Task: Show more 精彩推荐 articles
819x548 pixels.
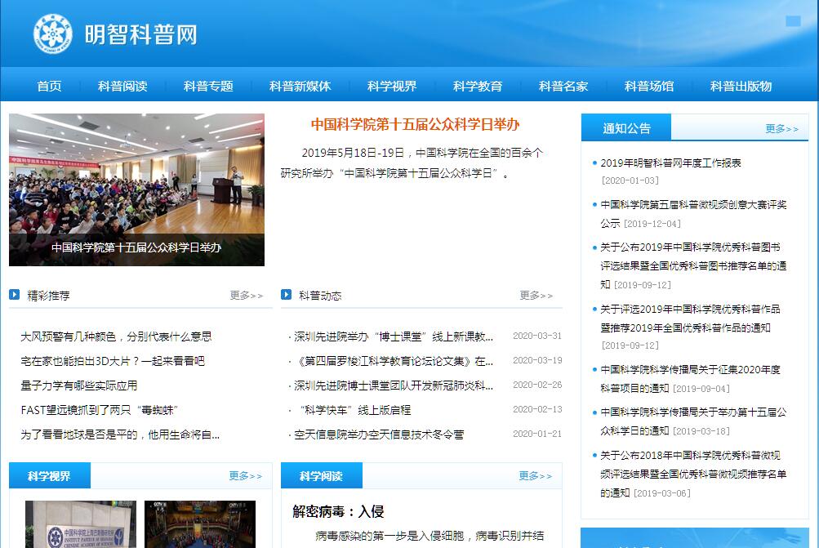Action: click(246, 296)
